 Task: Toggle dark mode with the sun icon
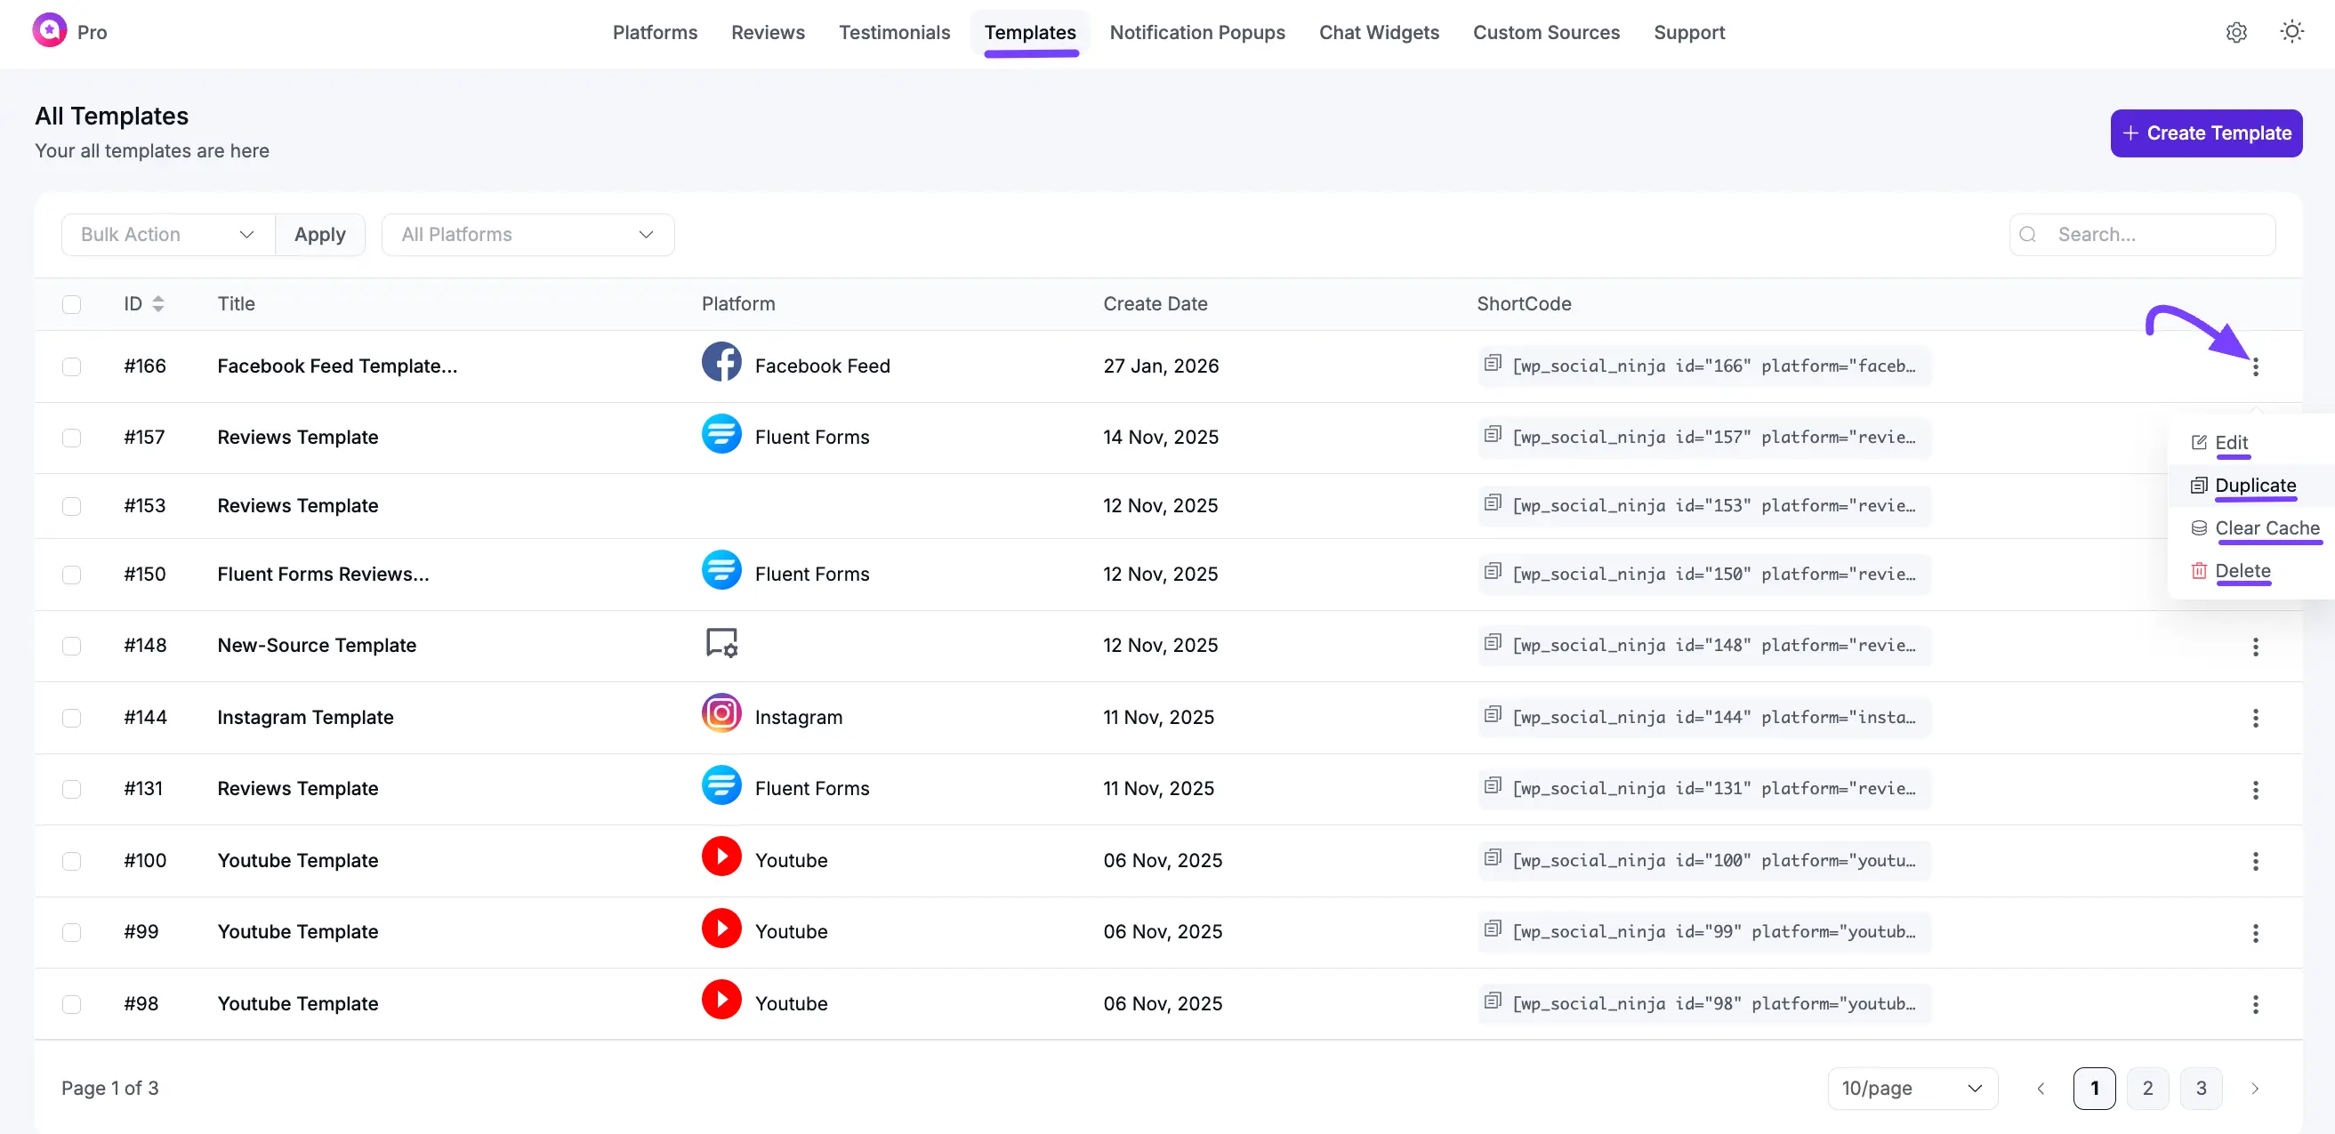pyautogui.click(x=2292, y=32)
